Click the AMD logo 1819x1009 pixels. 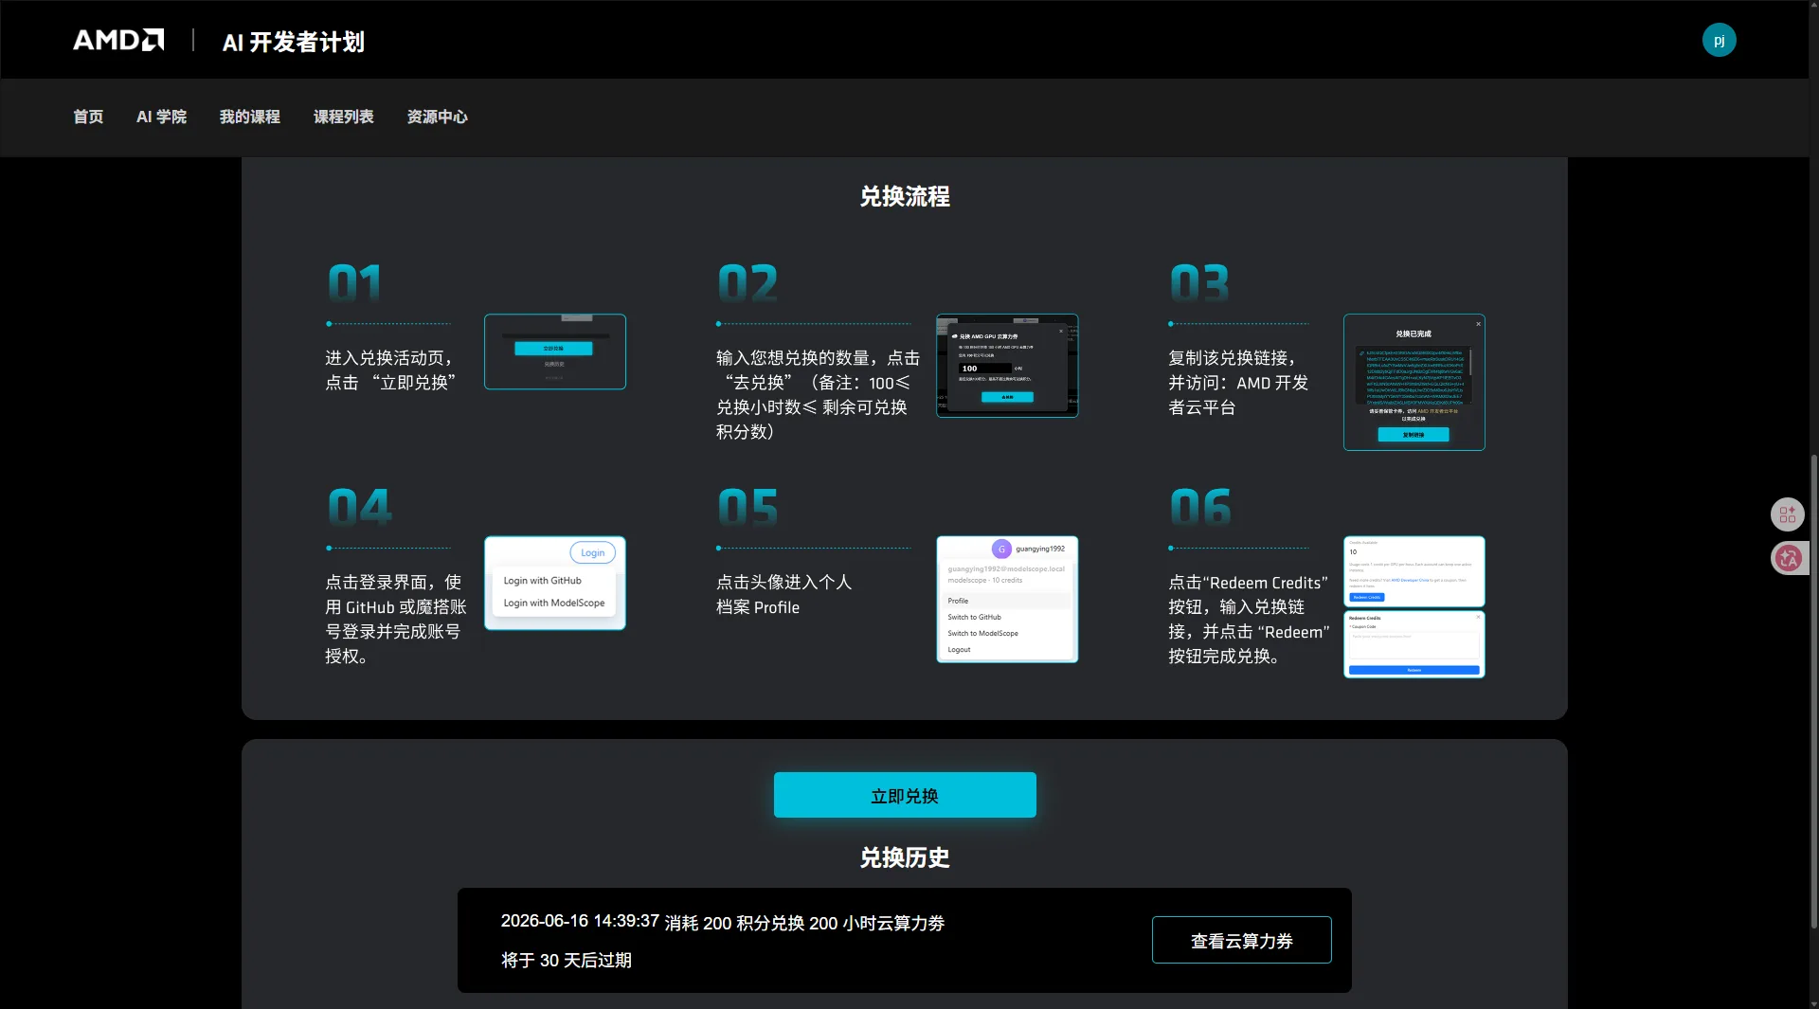(118, 40)
